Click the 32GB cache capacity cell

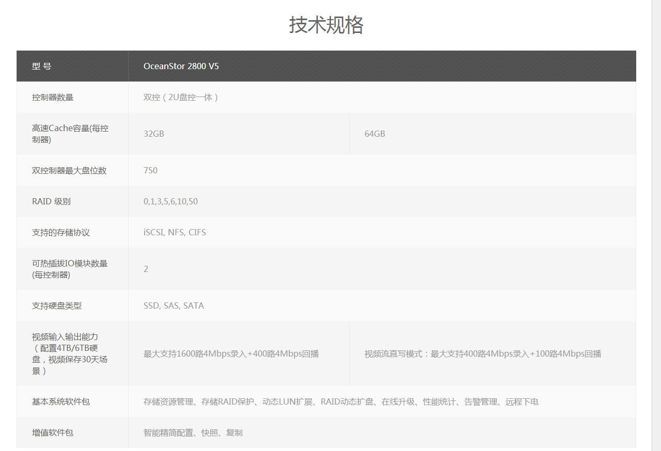pyautogui.click(x=154, y=134)
